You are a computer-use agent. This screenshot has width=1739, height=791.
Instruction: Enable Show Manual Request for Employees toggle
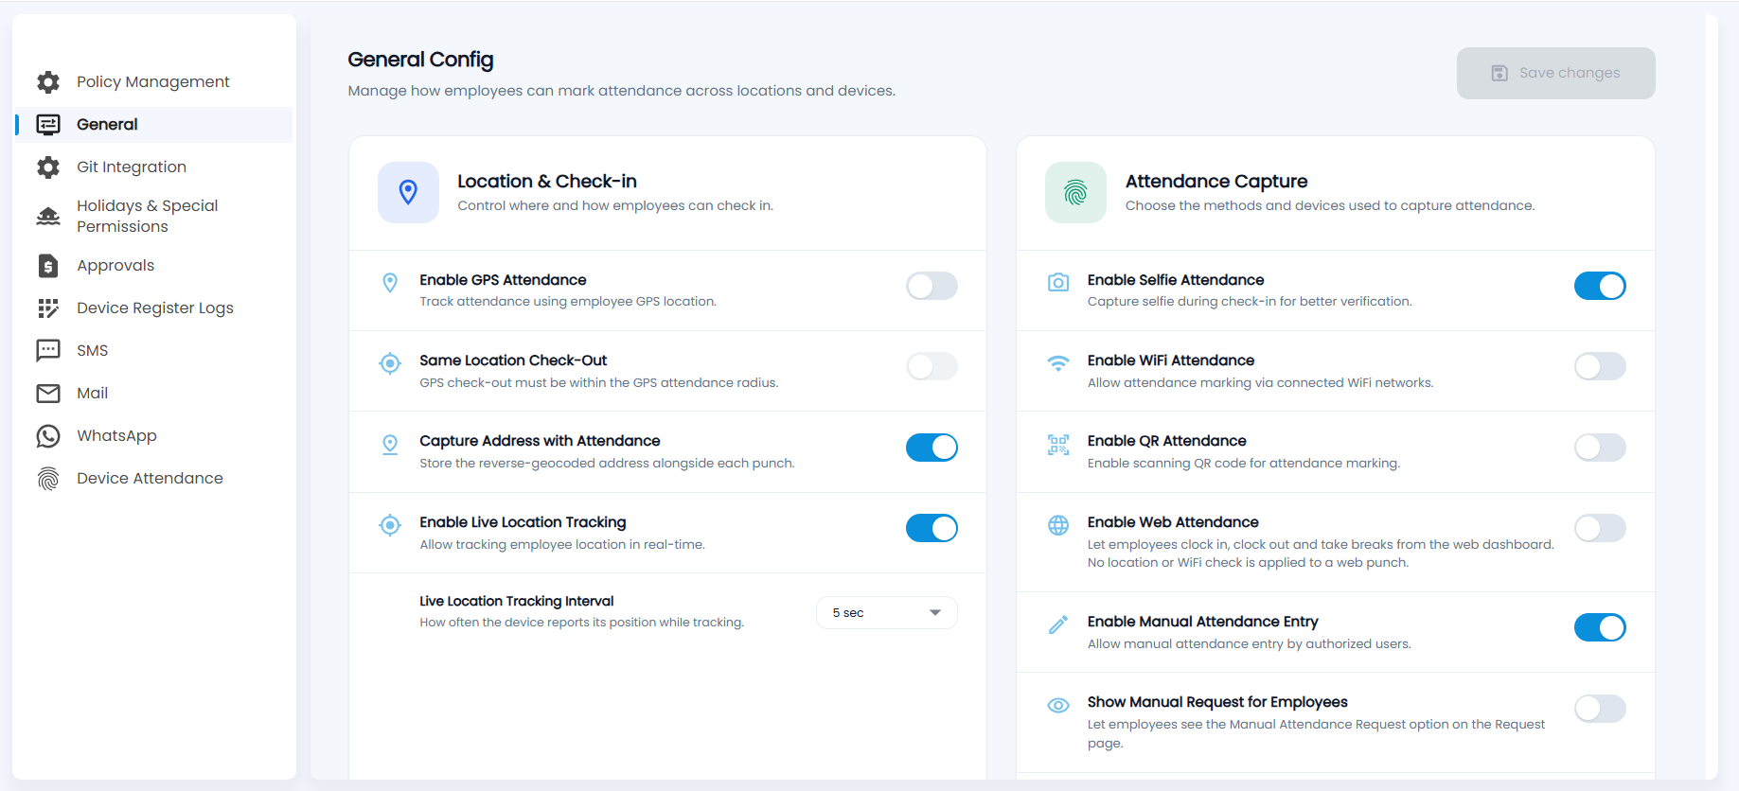(x=1600, y=709)
